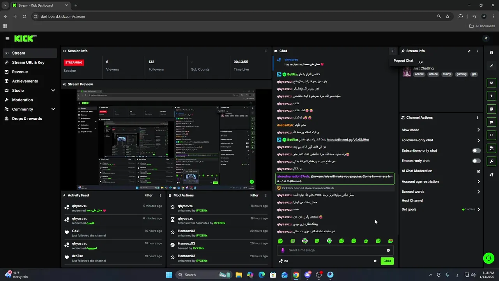Open Set goals chevron
The width and height of the screenshot is (499, 281).
pyautogui.click(x=478, y=210)
